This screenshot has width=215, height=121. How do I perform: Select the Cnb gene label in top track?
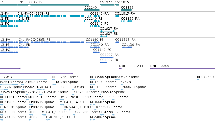[20, 2]
